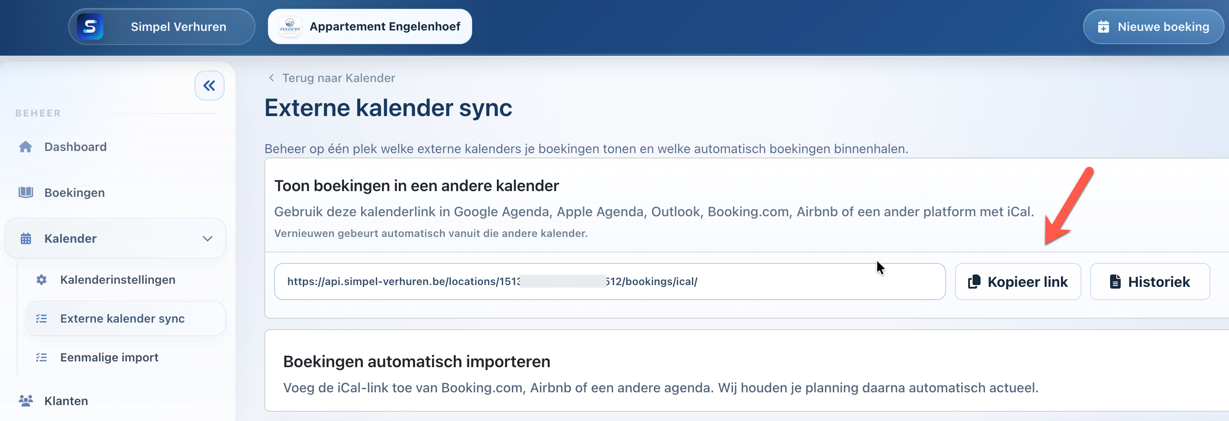This screenshot has height=421, width=1229.
Task: Click the Kalender calendar icon in sidebar
Action: click(26, 239)
